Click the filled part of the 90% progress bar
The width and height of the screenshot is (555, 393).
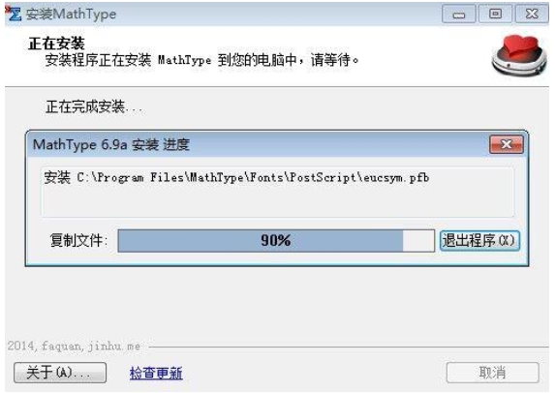261,240
